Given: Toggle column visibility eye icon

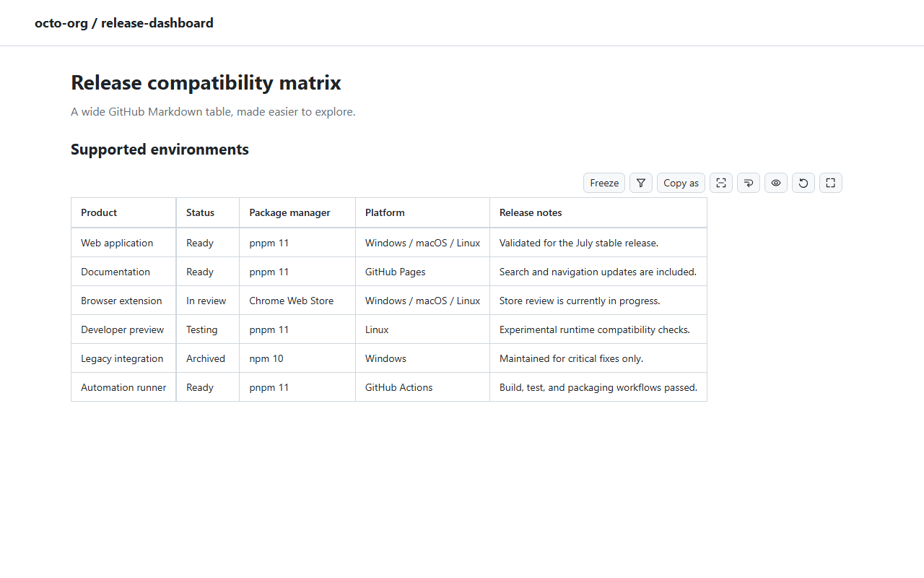Looking at the screenshot, I should [x=776, y=183].
